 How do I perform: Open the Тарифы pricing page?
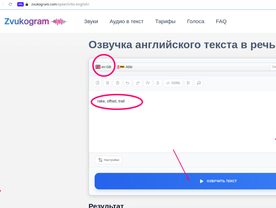[x=165, y=21]
